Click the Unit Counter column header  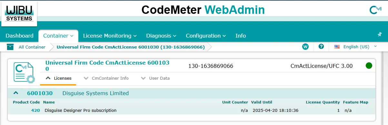235,102
